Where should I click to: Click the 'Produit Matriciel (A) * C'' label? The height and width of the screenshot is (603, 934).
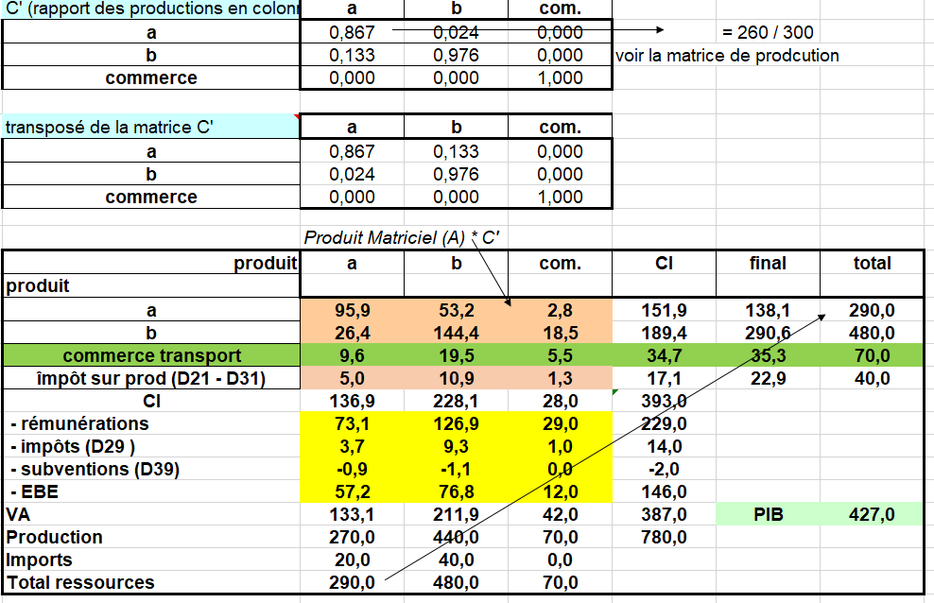(x=401, y=238)
